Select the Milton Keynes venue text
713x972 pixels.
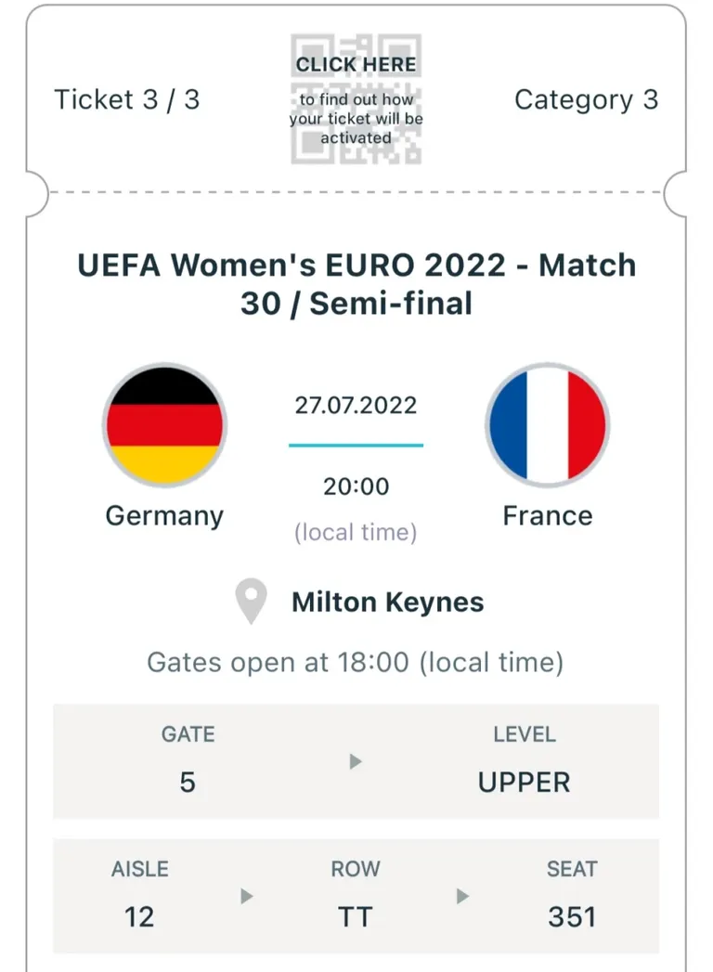click(387, 602)
